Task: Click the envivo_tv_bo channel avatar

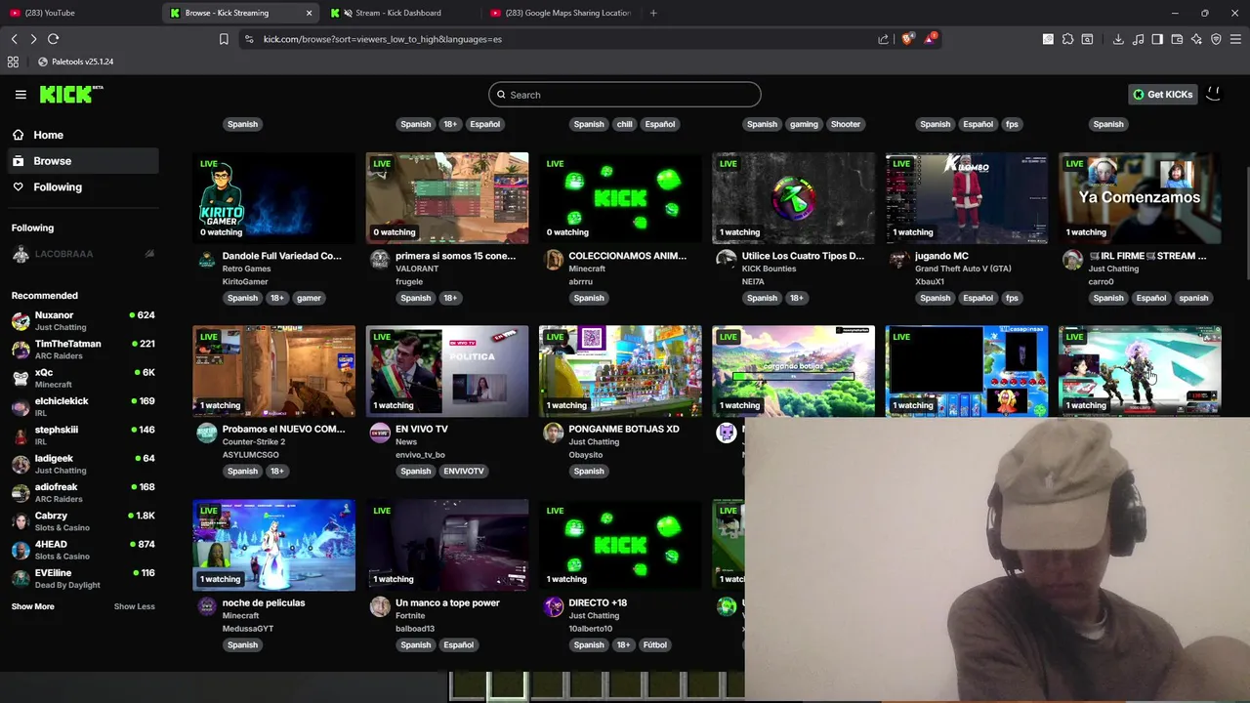Action: coord(380,434)
